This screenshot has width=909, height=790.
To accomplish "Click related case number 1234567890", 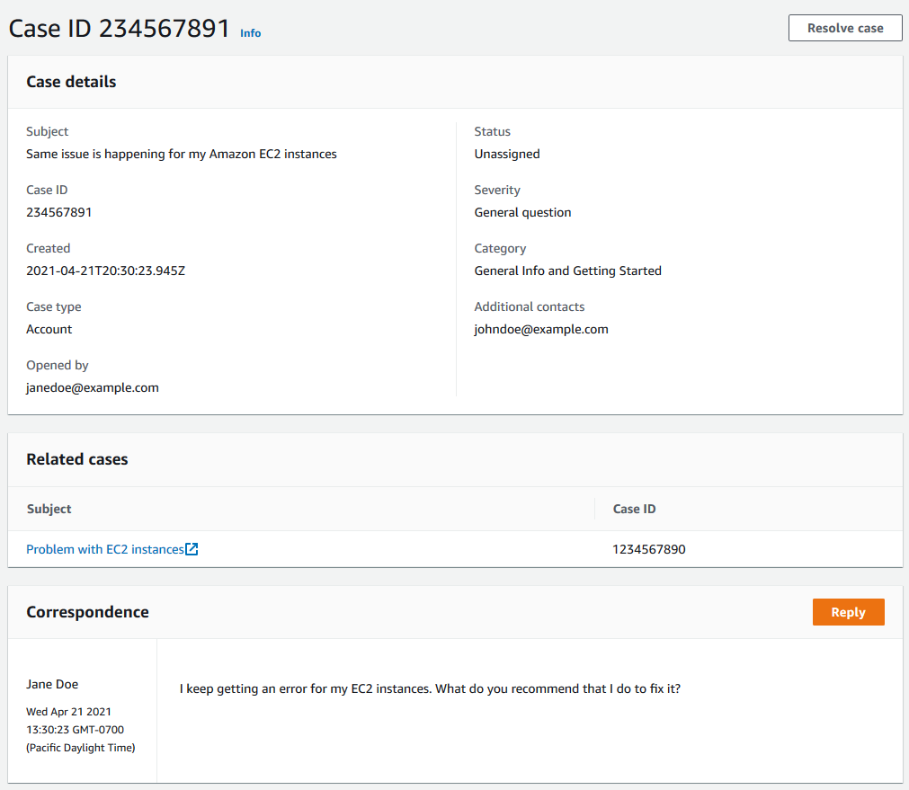I will pyautogui.click(x=647, y=548).
